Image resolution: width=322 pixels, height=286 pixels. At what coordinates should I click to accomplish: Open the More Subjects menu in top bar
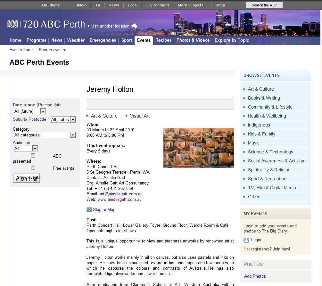[192, 5]
